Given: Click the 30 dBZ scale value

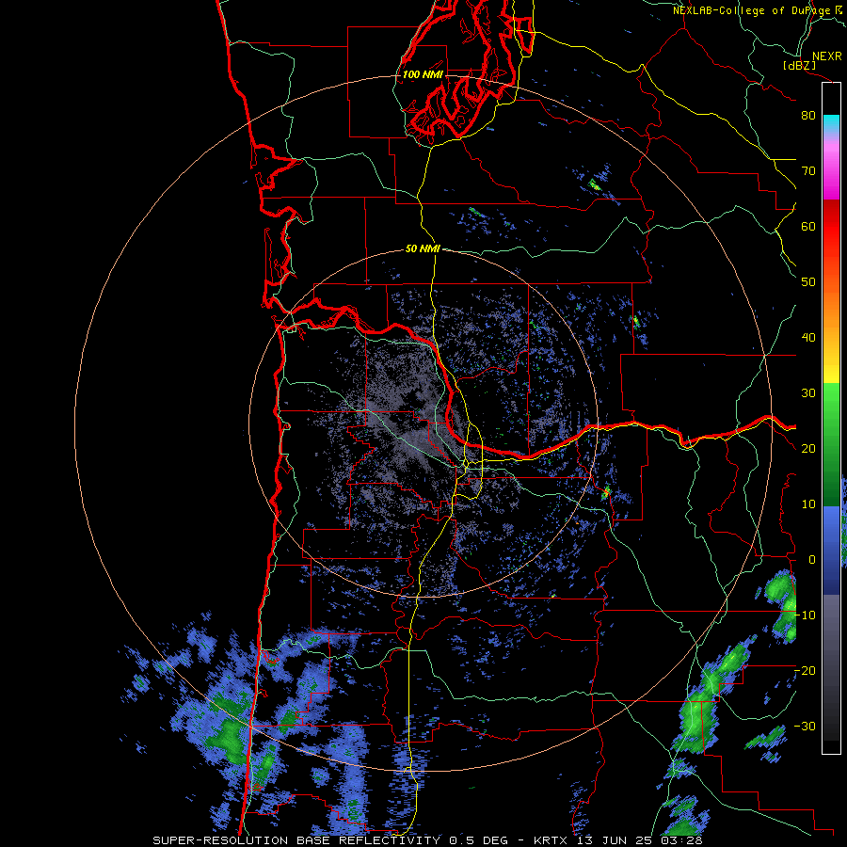Looking at the screenshot, I should (808, 393).
